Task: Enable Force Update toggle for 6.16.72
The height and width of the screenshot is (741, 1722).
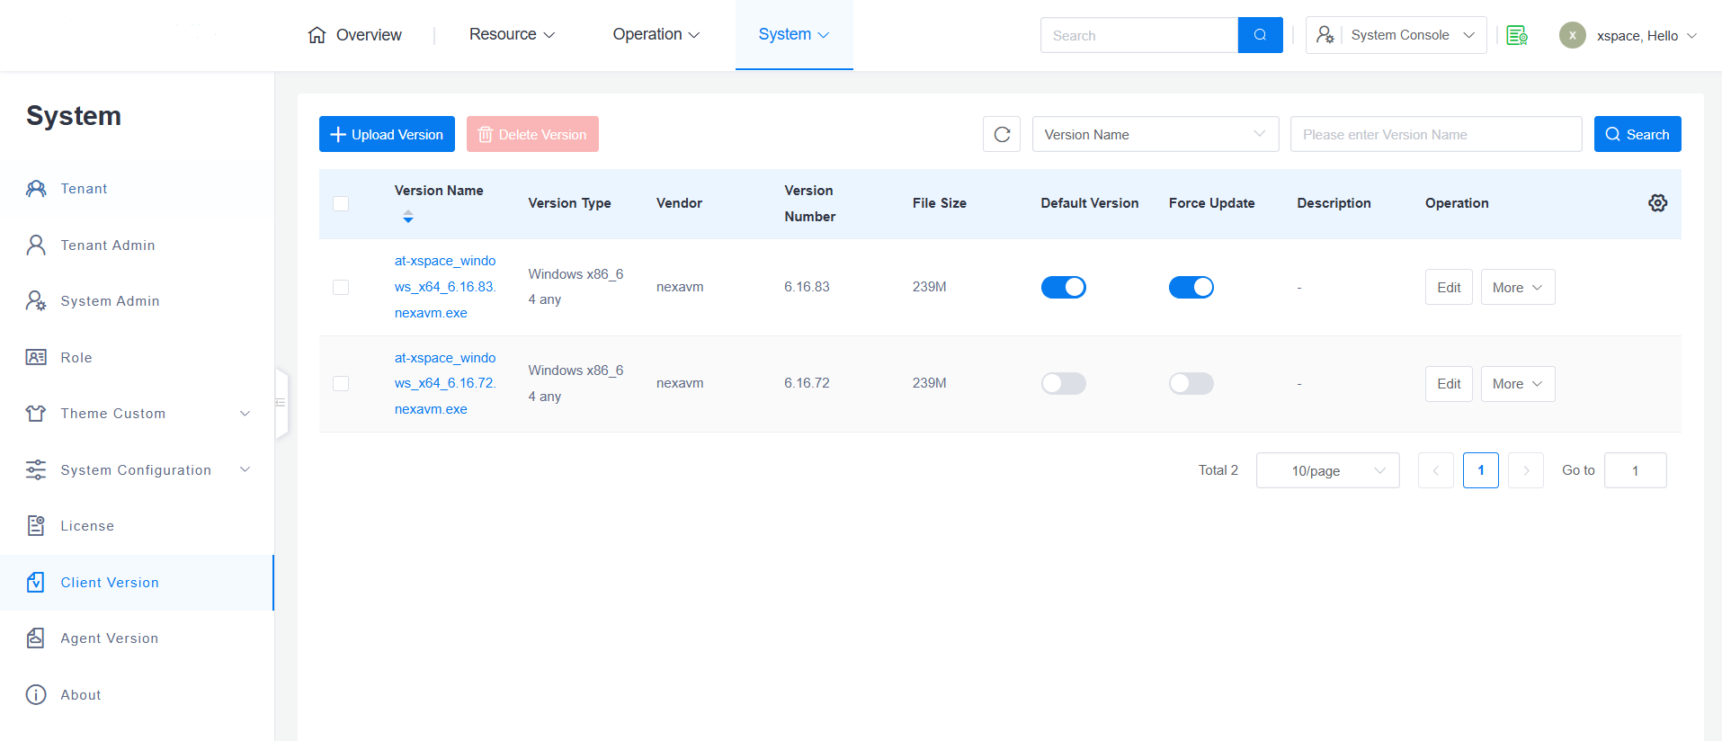Action: pyautogui.click(x=1191, y=384)
